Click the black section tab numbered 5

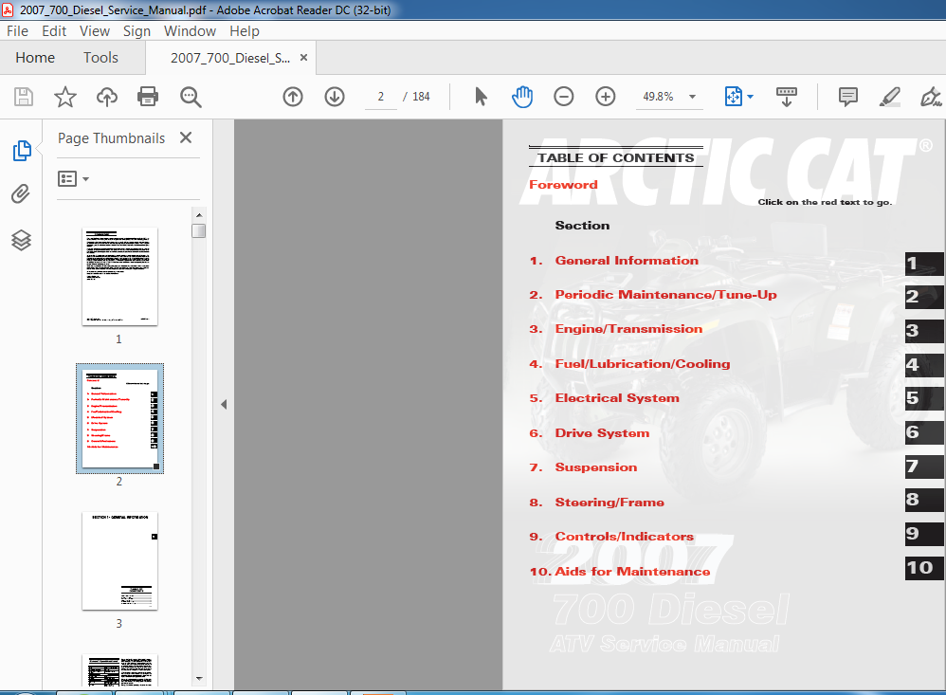(923, 398)
